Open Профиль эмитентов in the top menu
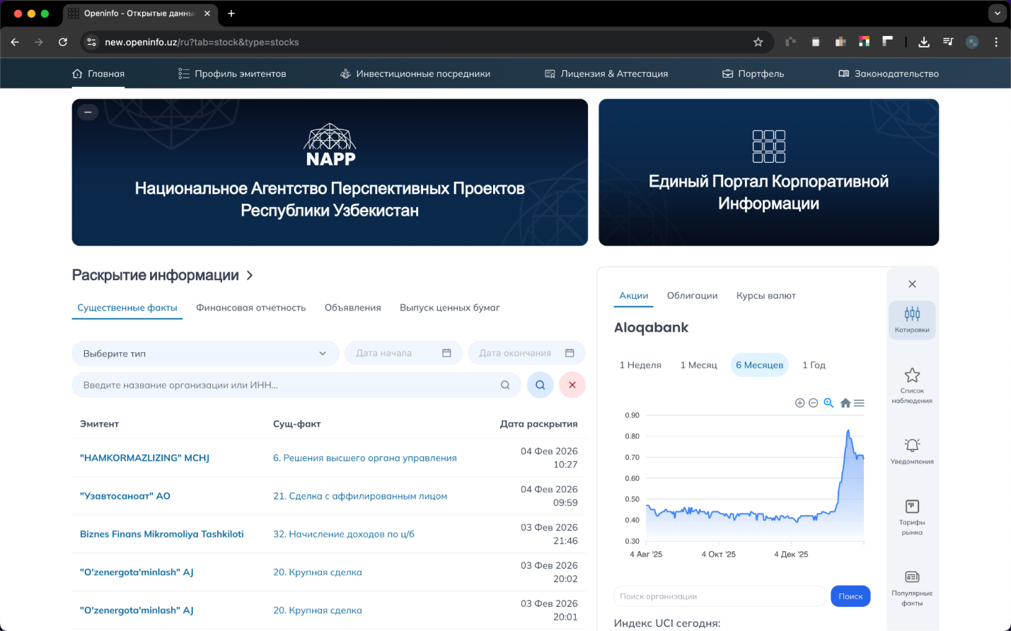1011x631 pixels. pyautogui.click(x=232, y=74)
